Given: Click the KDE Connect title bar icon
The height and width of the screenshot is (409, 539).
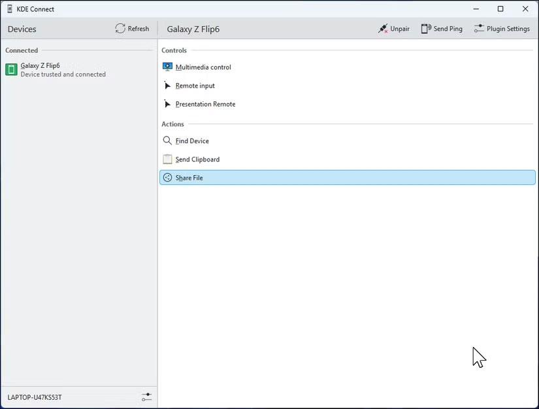Looking at the screenshot, I should [x=9, y=9].
